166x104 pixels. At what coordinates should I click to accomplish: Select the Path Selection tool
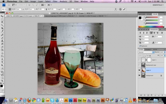pyautogui.click(x=2, y=65)
